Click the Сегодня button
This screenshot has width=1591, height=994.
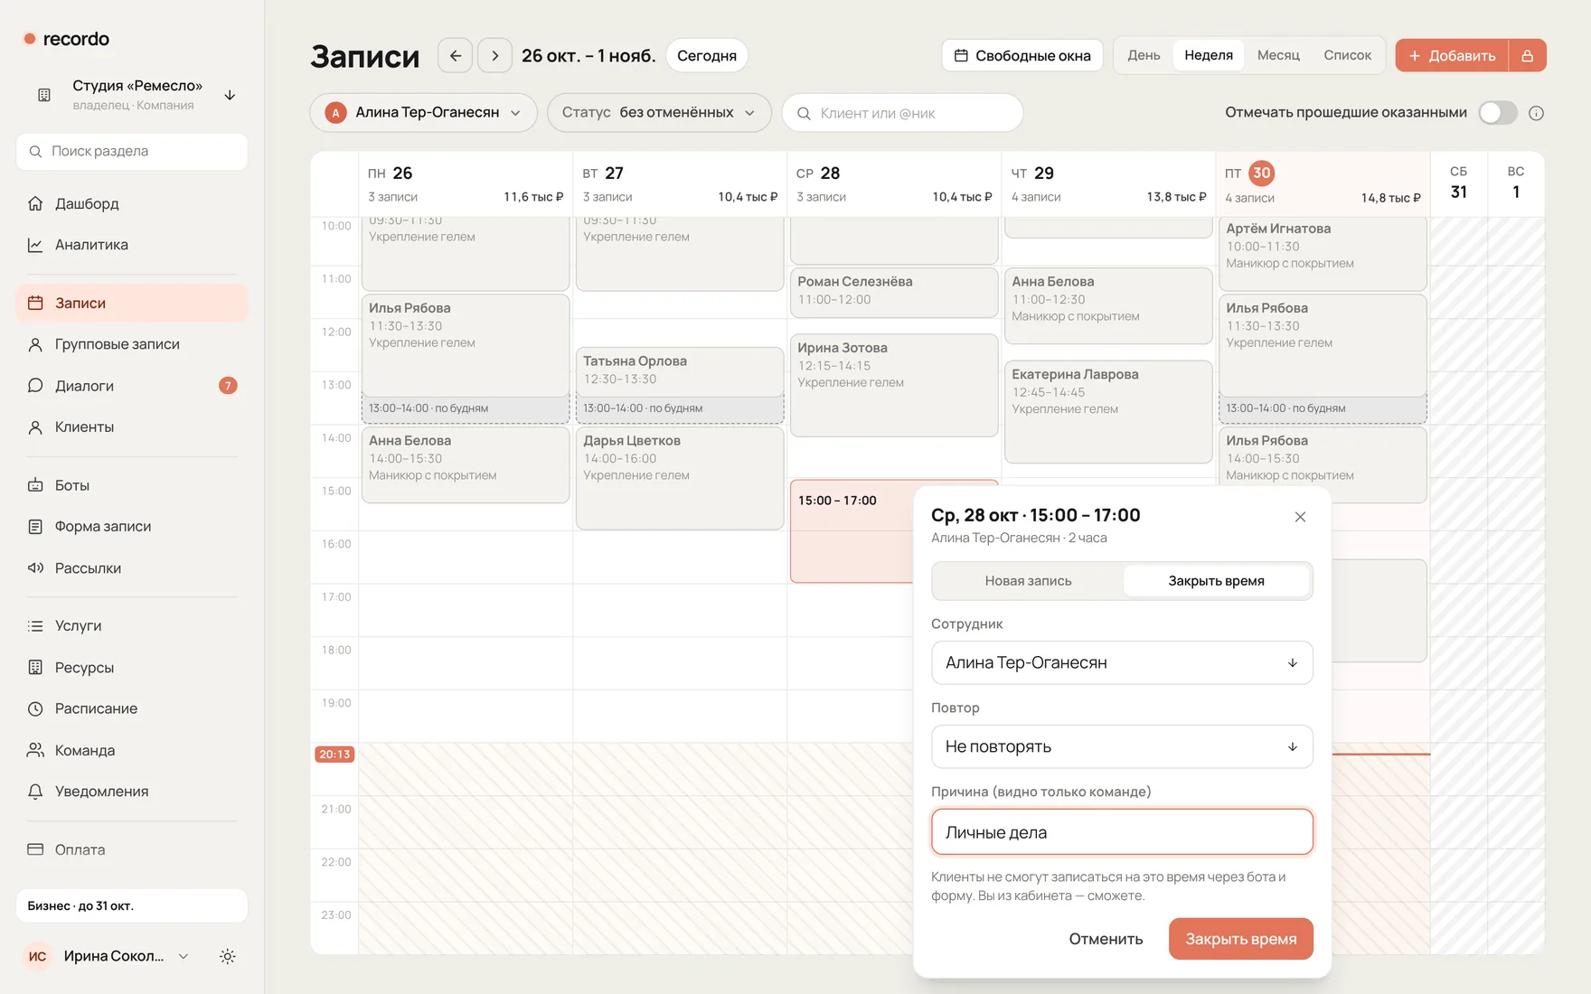tap(707, 55)
